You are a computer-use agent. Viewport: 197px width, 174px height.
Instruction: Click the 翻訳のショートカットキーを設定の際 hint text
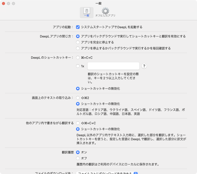(x=113, y=78)
